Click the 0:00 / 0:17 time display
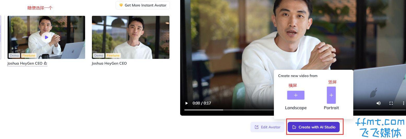The width and height of the screenshot is (406, 139). pyautogui.click(x=202, y=103)
